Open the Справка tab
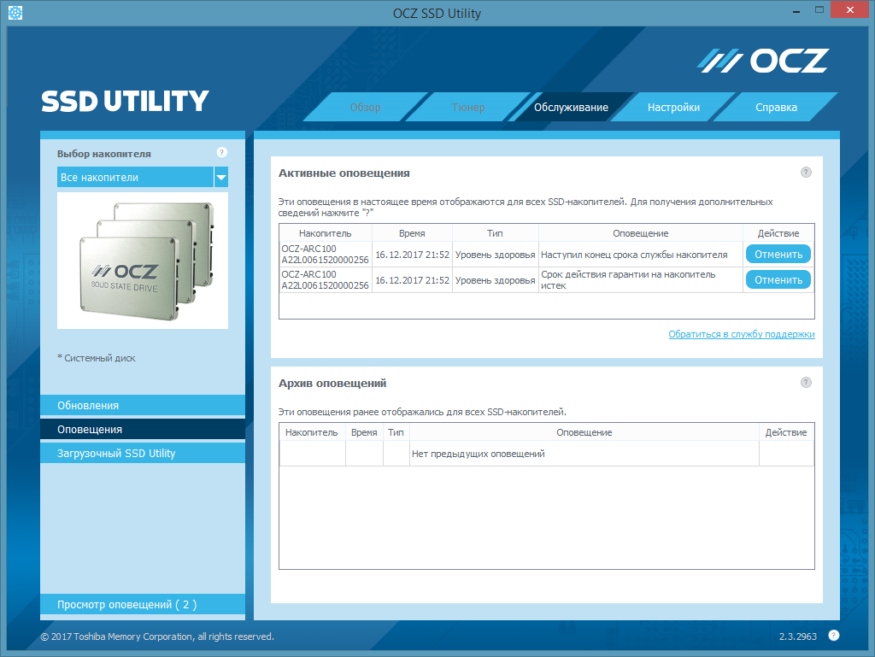The image size is (875, 657). (x=776, y=107)
